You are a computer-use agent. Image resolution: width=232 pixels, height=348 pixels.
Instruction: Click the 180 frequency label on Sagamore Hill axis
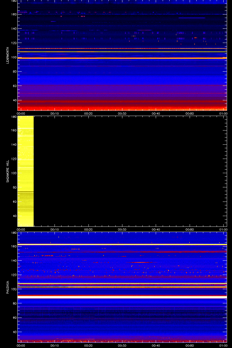pyautogui.click(x=13, y=117)
